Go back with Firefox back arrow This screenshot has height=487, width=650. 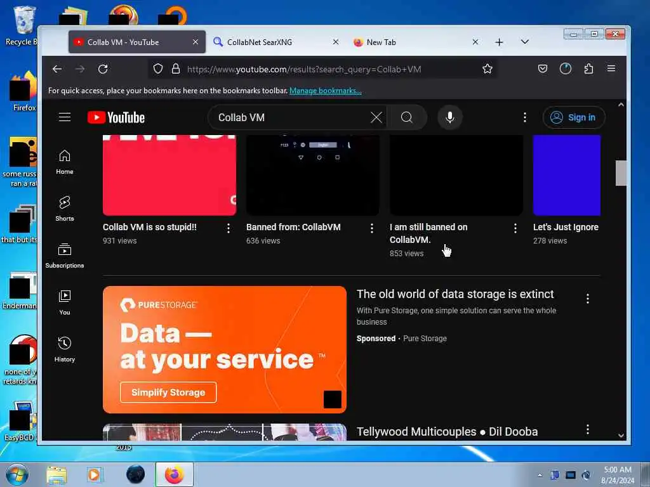coord(57,69)
